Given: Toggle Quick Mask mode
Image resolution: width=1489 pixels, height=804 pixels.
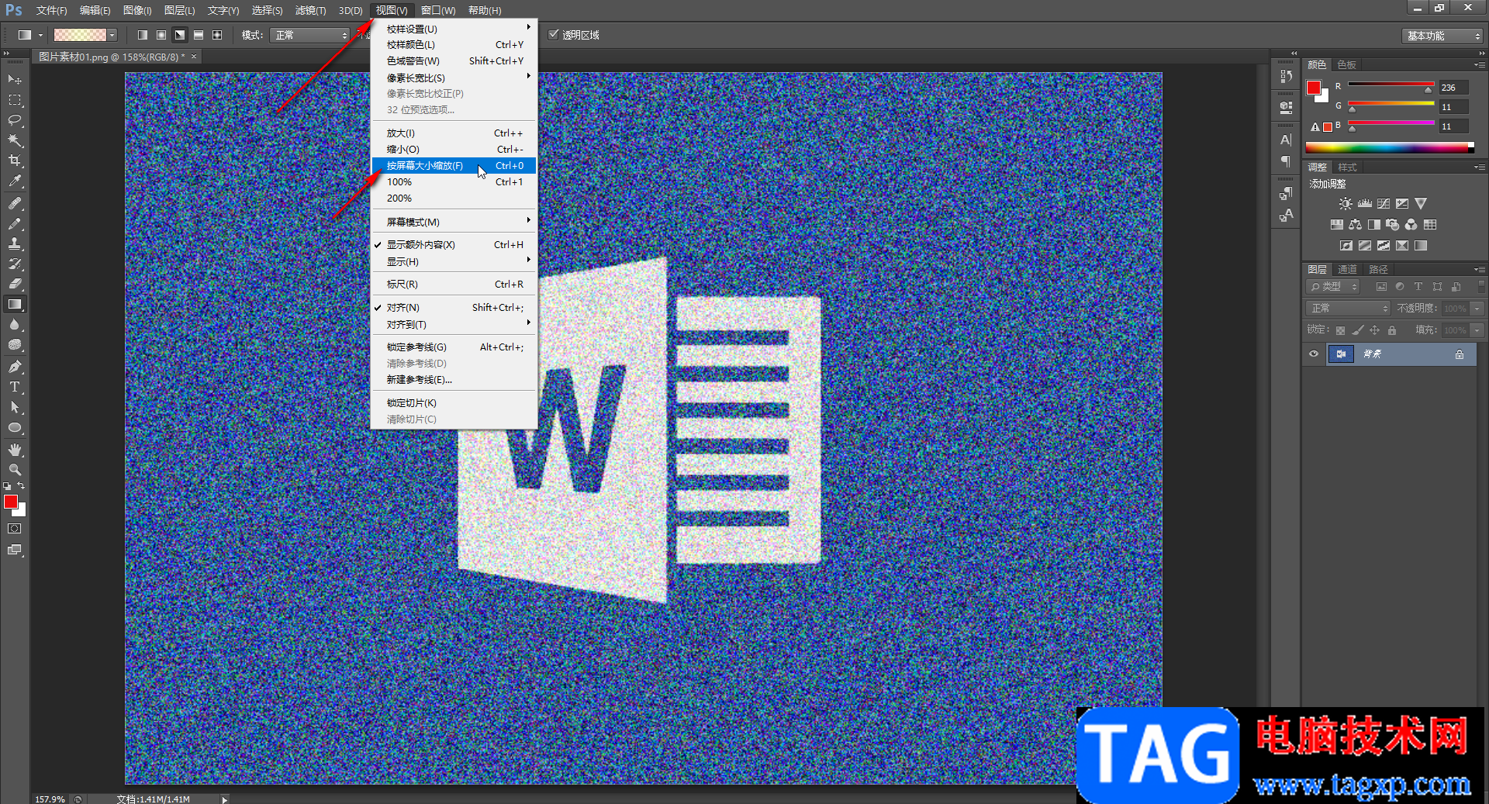Looking at the screenshot, I should (15, 529).
